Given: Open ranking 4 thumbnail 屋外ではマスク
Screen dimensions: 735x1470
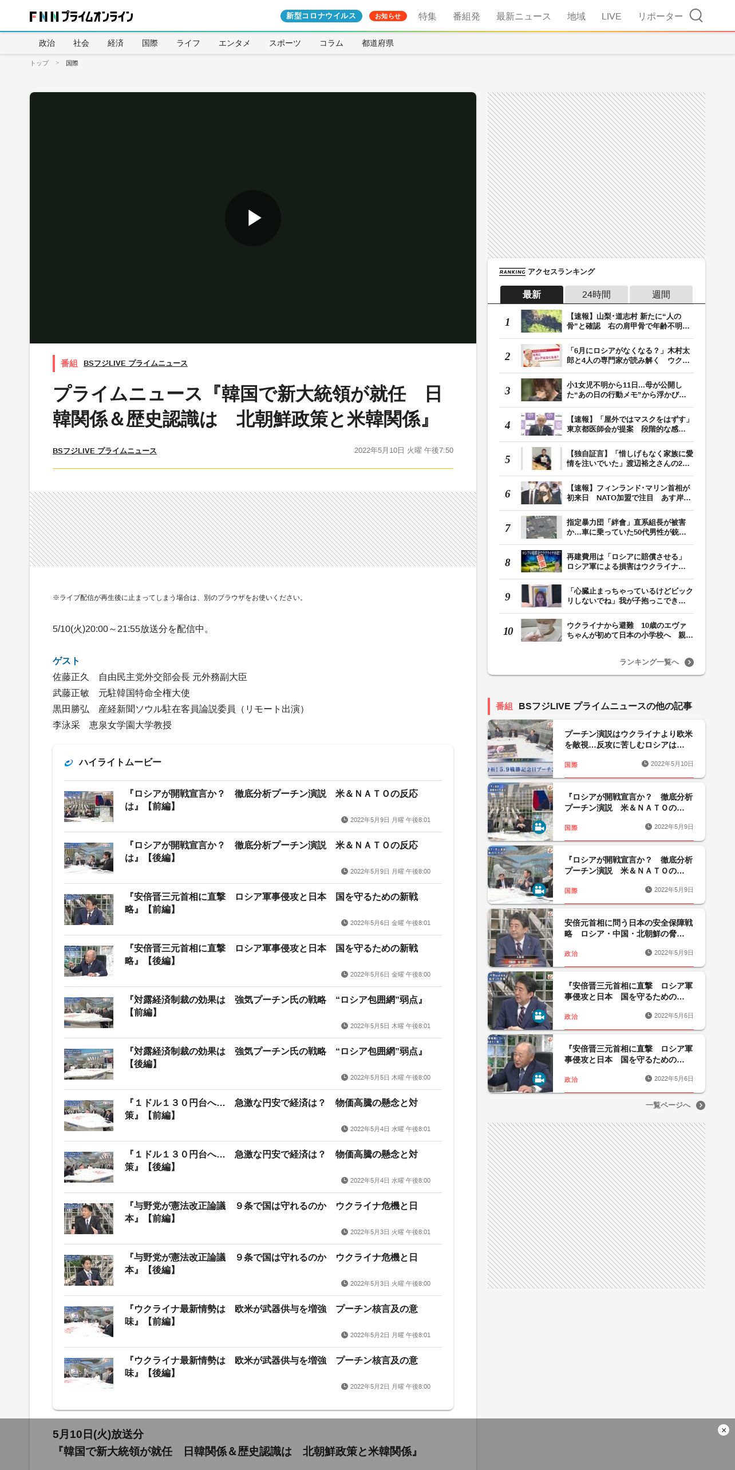Looking at the screenshot, I should coord(541,424).
